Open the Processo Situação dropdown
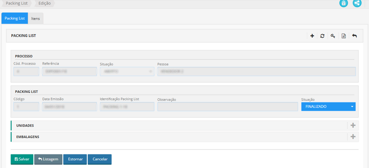The width and height of the screenshot is (369, 168). click(x=127, y=72)
